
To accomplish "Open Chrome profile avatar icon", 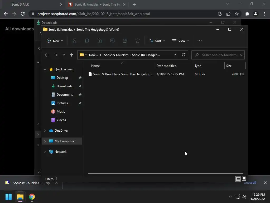I will click(256, 14).
